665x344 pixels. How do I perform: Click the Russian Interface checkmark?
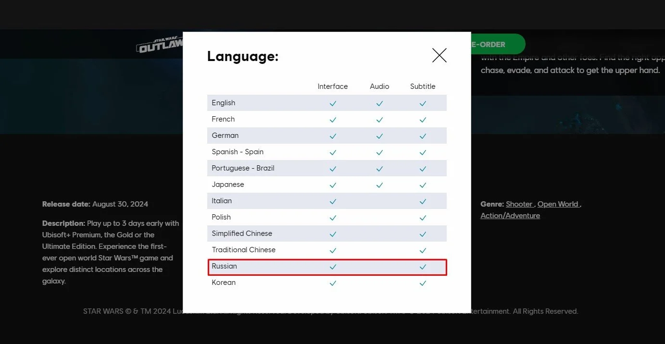pos(333,267)
